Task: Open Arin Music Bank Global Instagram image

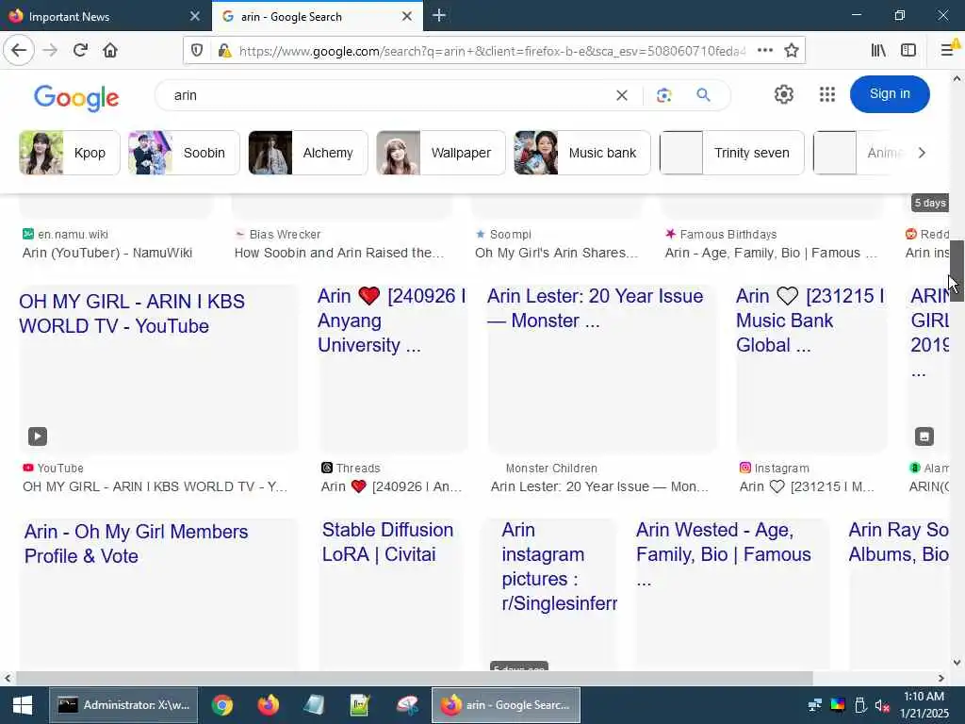Action: tap(811, 369)
